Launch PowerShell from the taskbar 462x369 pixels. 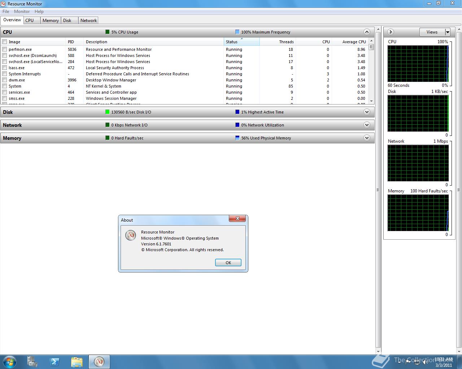point(55,361)
